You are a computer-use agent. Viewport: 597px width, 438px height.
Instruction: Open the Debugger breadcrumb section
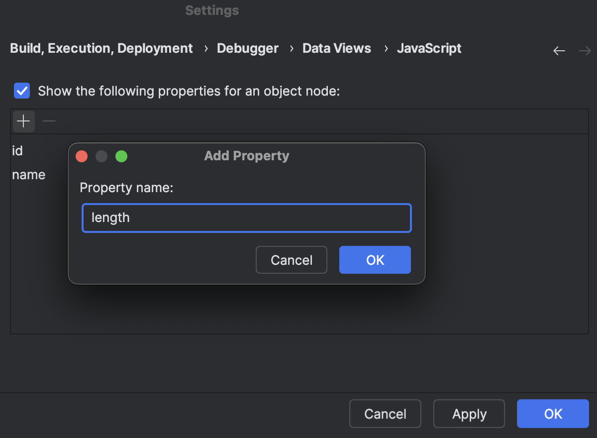(x=247, y=48)
